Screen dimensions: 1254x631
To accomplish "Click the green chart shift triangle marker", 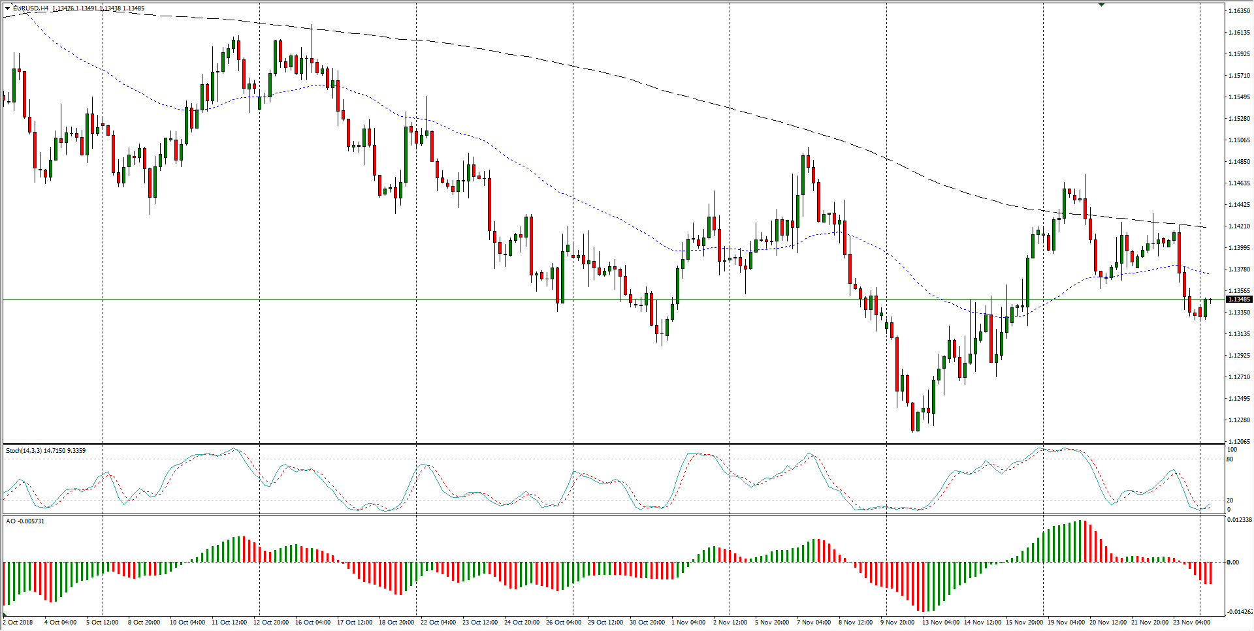I will point(1101,5).
